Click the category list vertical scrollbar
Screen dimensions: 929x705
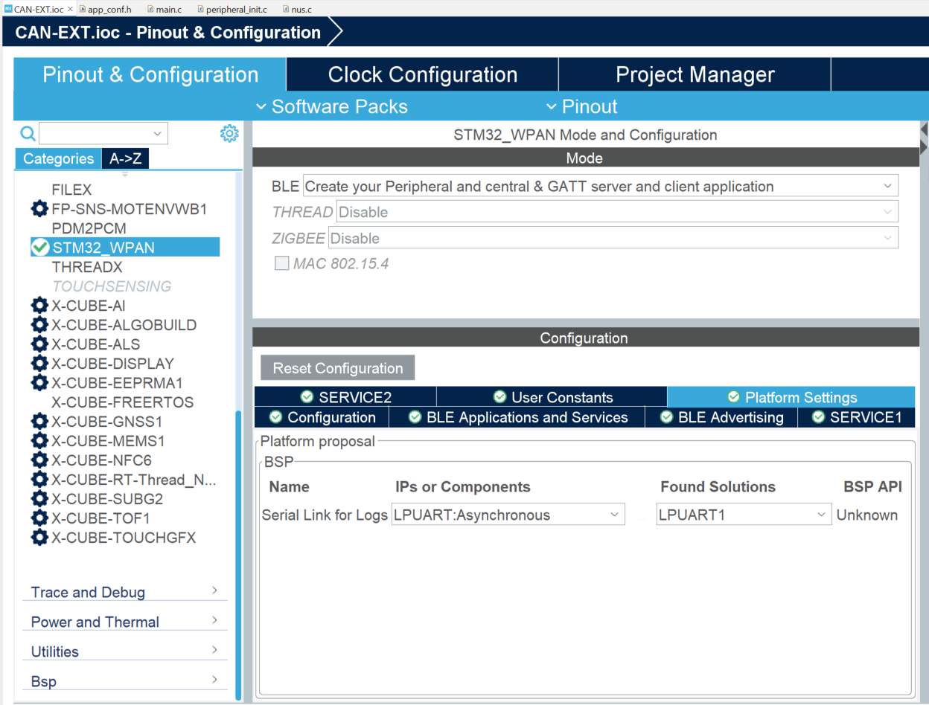(x=238, y=555)
